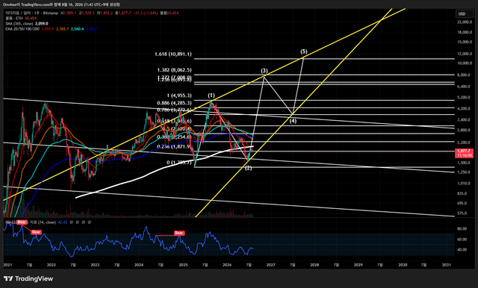Screen dimensions: 478x288
Task: Click the 2024 label on the time axis
Action: pos(139,265)
